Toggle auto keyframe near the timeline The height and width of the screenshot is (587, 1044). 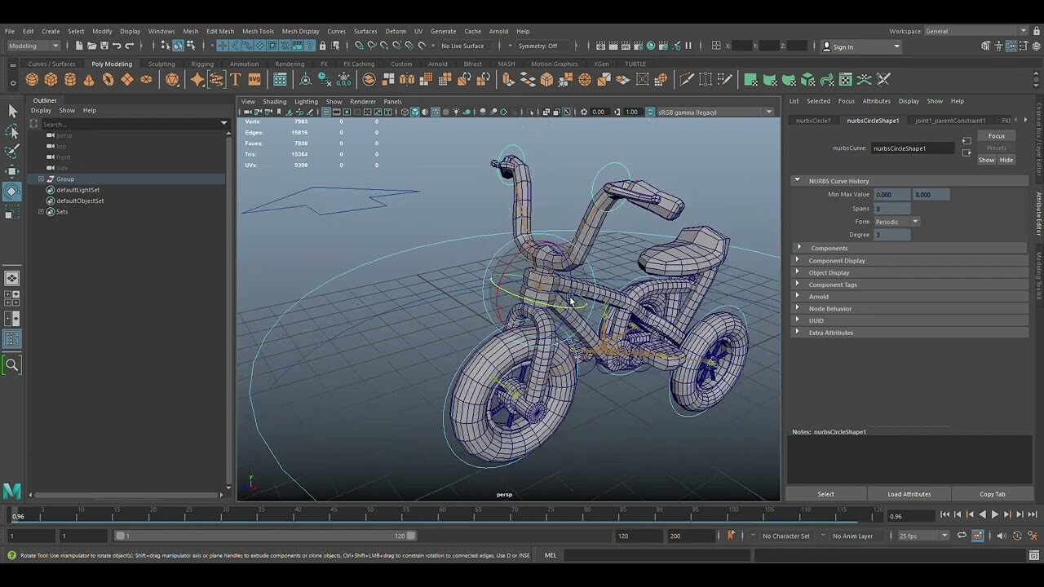[732, 536]
